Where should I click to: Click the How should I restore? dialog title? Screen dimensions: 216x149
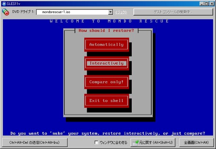tap(106, 31)
